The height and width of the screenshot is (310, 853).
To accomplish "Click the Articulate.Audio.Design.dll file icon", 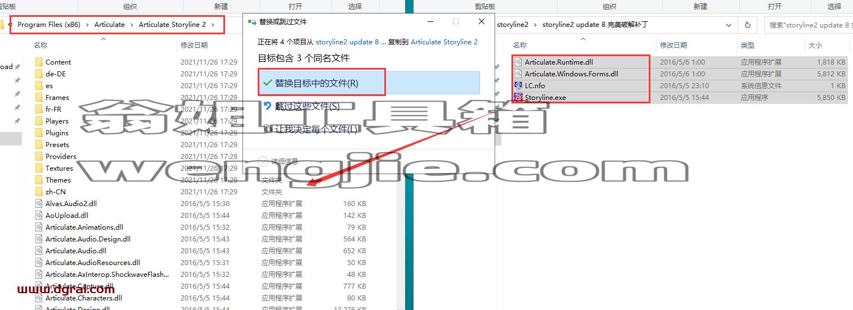I will [x=39, y=239].
